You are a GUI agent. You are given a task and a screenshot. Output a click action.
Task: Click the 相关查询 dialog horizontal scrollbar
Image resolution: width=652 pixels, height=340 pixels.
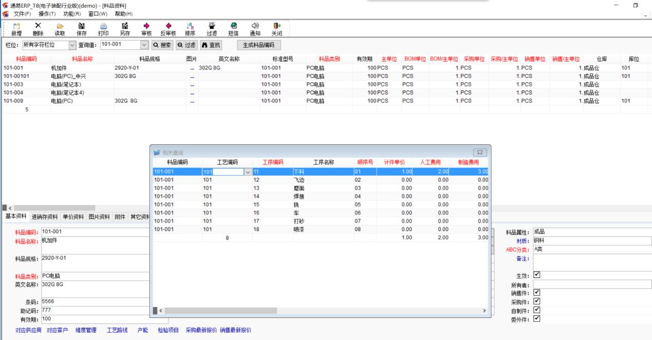(220, 311)
